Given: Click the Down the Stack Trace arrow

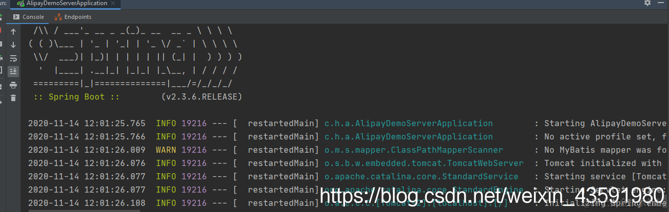Looking at the screenshot, I should 13,45.
